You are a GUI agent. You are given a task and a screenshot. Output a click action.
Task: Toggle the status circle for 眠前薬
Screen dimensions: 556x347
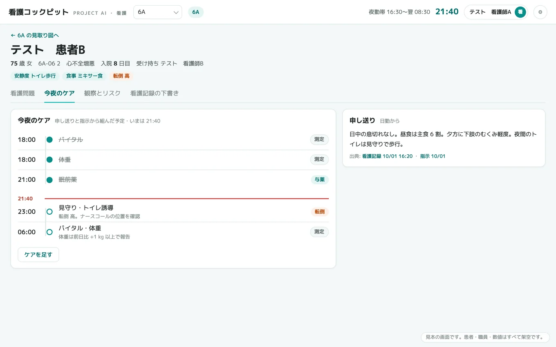[x=49, y=180]
